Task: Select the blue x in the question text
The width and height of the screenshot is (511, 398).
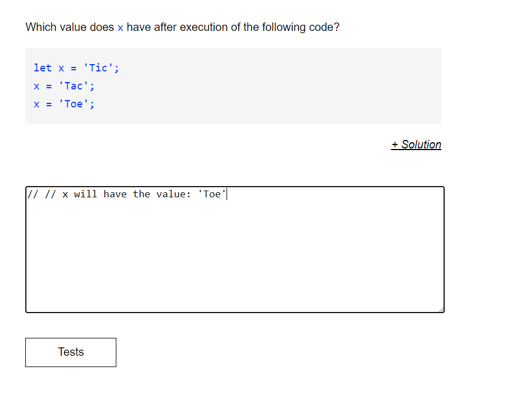Action: point(118,27)
